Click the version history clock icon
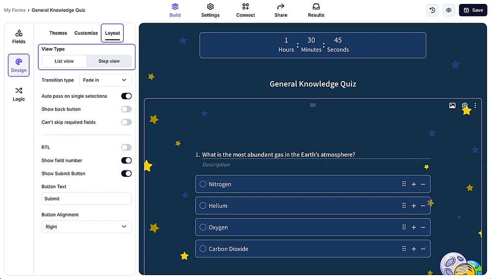This screenshot has height=279, width=491. click(433, 10)
